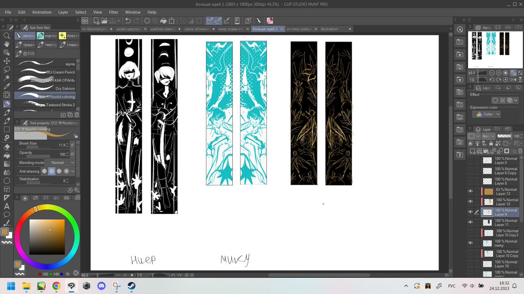Viewport: 524px width, 294px height.
Task: Click the Clear spinner icon in command bar
Action: [147, 20]
